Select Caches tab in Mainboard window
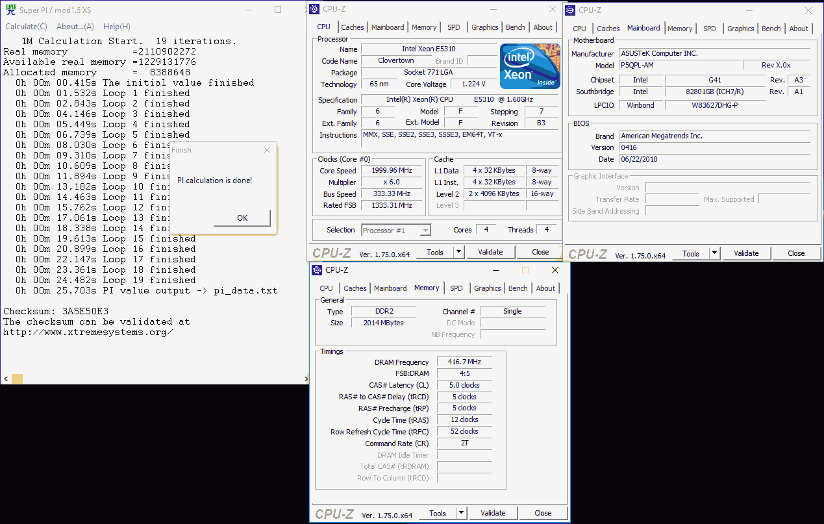The height and width of the screenshot is (524, 824). (x=608, y=29)
